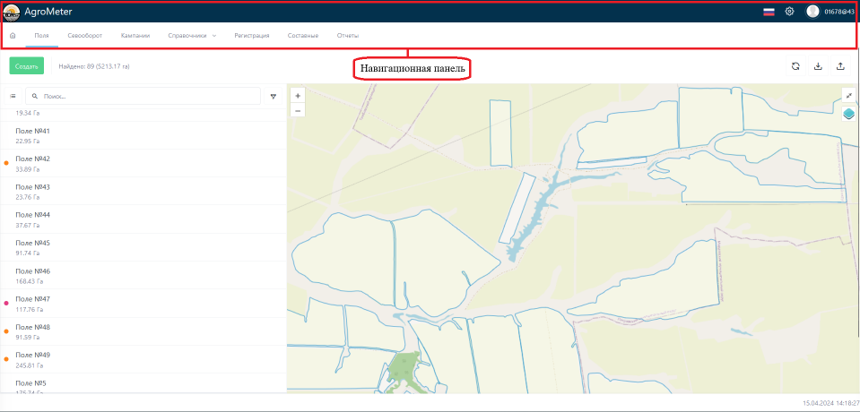
Task: Click the refresh icon above the map
Action: (795, 66)
